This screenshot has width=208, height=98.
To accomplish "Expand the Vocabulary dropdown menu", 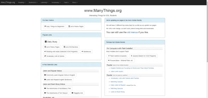I will pos(56,3).
